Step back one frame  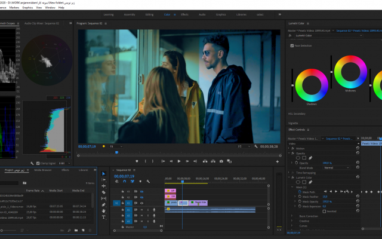[171, 161]
